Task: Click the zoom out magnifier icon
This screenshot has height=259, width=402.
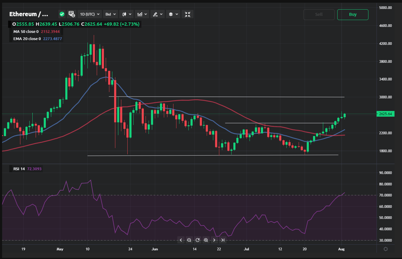Action: click(x=189, y=240)
